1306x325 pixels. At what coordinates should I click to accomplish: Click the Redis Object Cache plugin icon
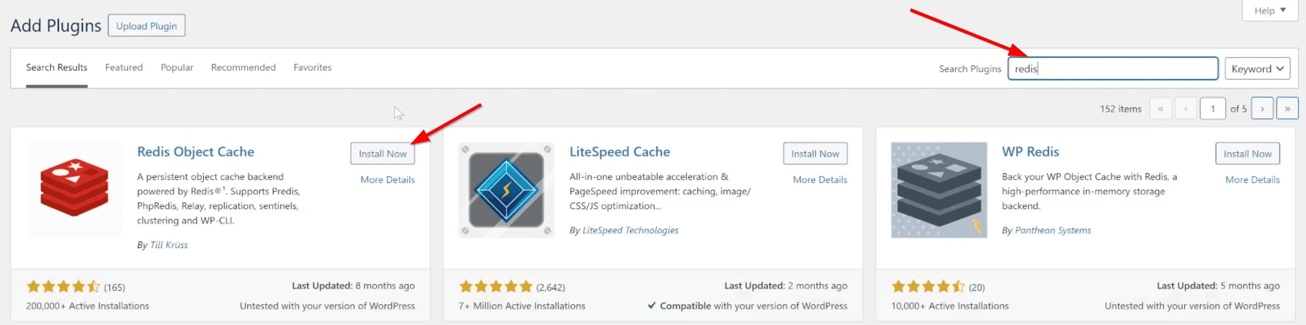(x=74, y=190)
